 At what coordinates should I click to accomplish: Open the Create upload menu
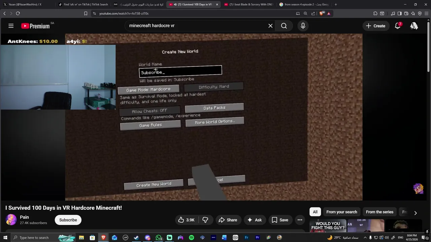pyautogui.click(x=375, y=26)
